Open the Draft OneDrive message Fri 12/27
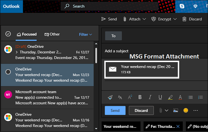Viewport: 208px width, 132px height. pyautogui.click(x=47, y=52)
